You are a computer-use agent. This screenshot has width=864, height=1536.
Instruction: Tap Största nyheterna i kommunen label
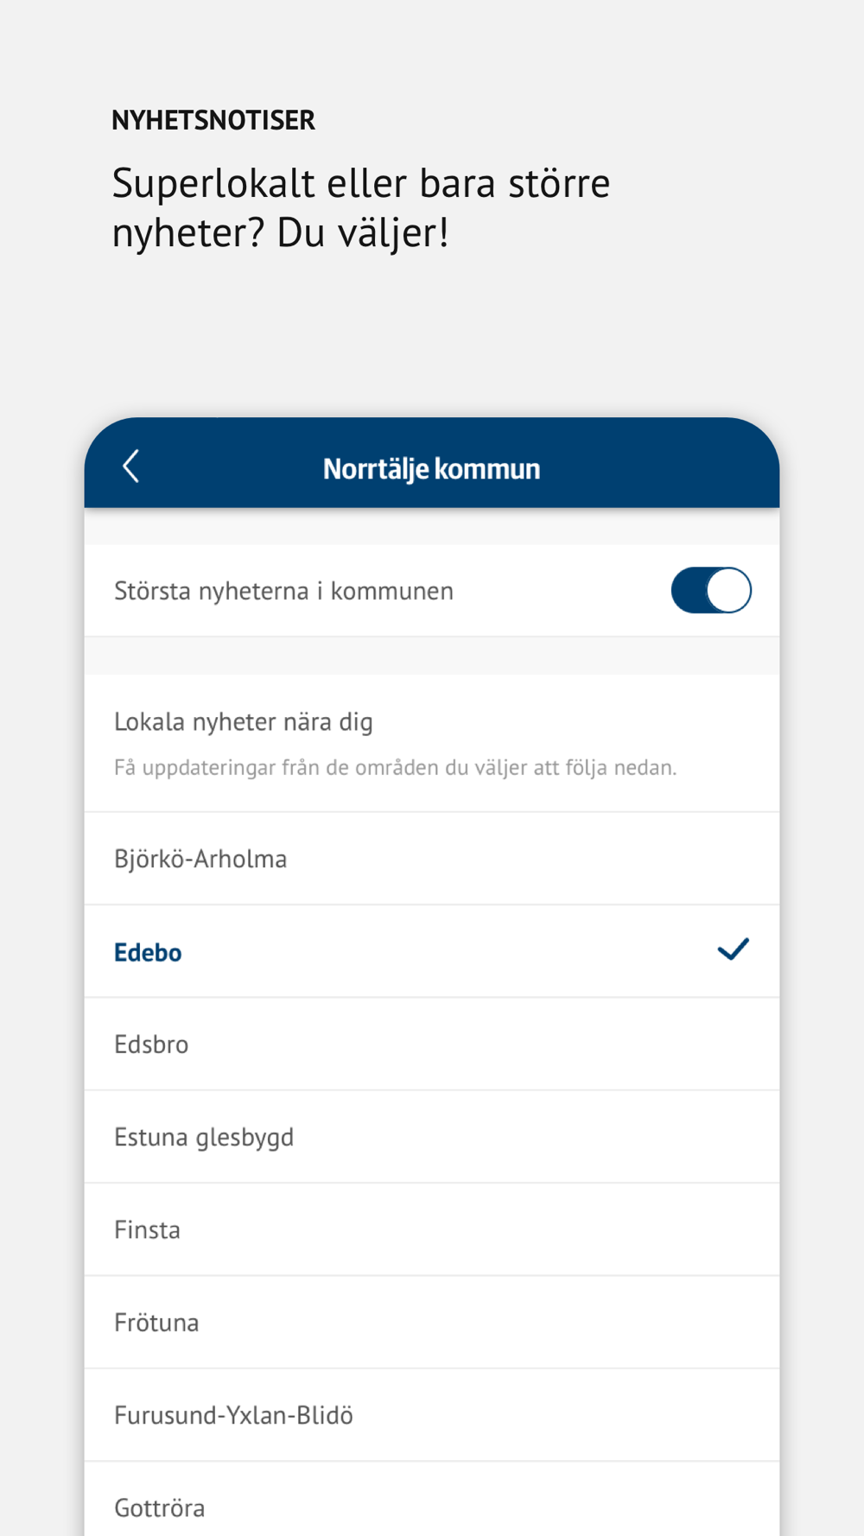click(283, 591)
